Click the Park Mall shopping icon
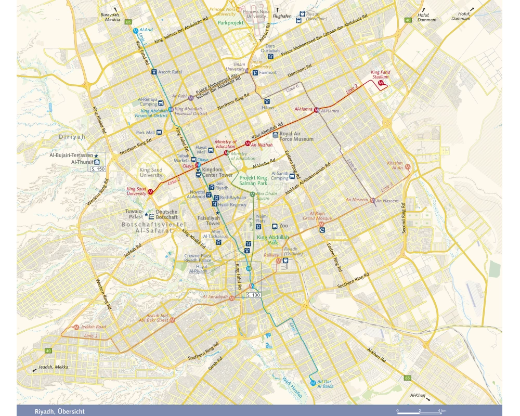520x416 pixels. [160, 133]
